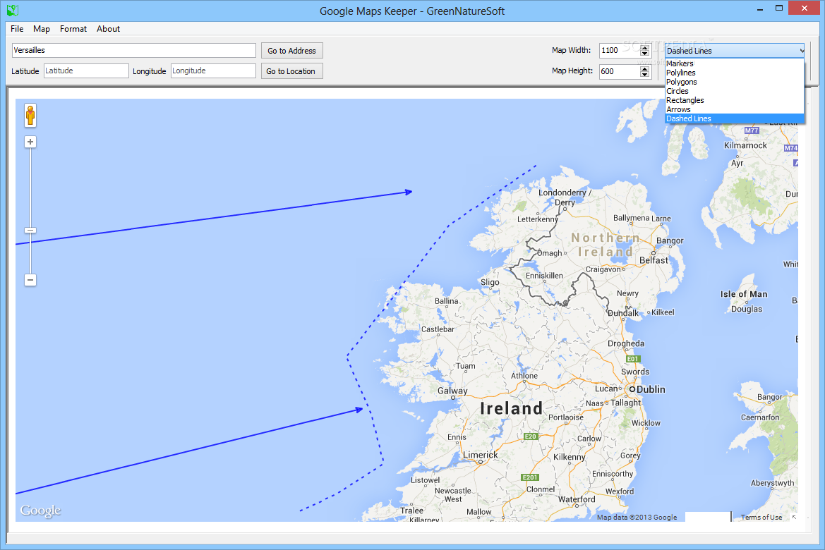Click the large Ireland country label
This screenshot has height=550, width=825.
(x=511, y=408)
